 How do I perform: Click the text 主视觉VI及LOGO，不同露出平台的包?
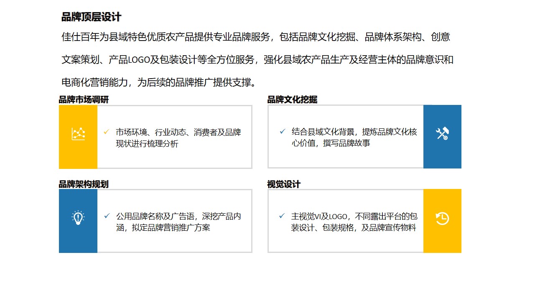tap(354, 217)
